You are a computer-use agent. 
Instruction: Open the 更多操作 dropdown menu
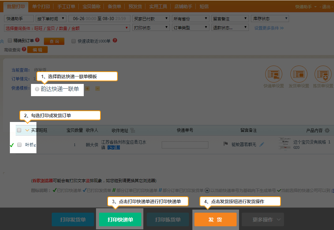[x=263, y=219]
